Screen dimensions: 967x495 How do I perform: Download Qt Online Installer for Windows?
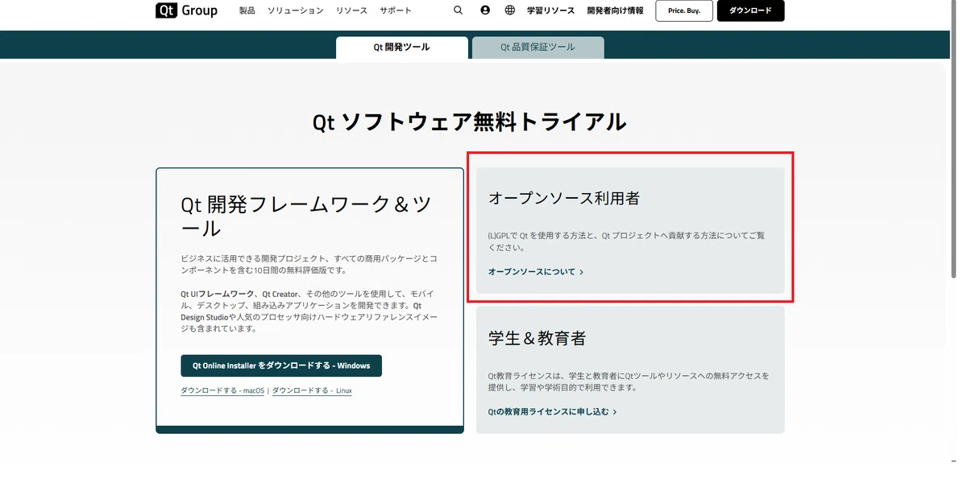(281, 365)
